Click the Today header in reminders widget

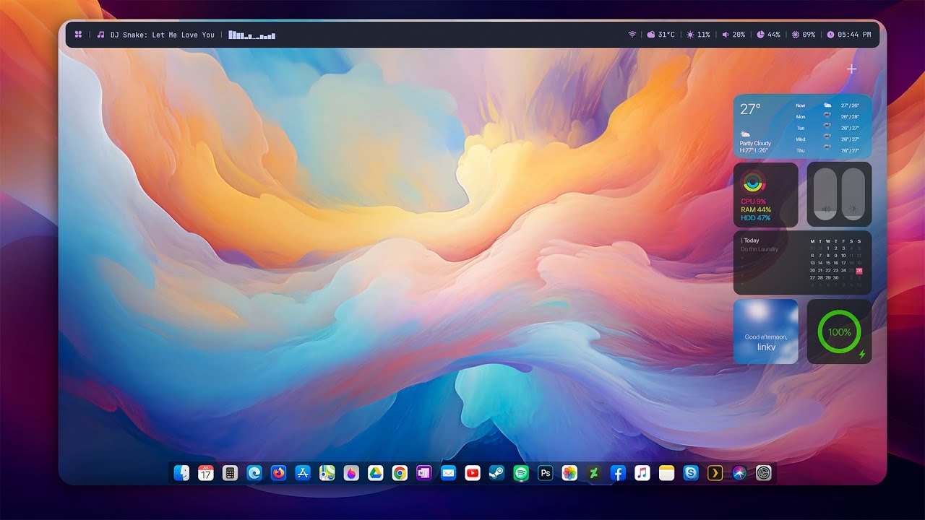[750, 240]
